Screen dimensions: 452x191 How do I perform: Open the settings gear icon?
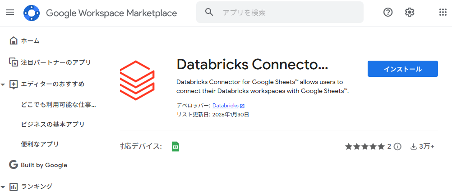(410, 13)
